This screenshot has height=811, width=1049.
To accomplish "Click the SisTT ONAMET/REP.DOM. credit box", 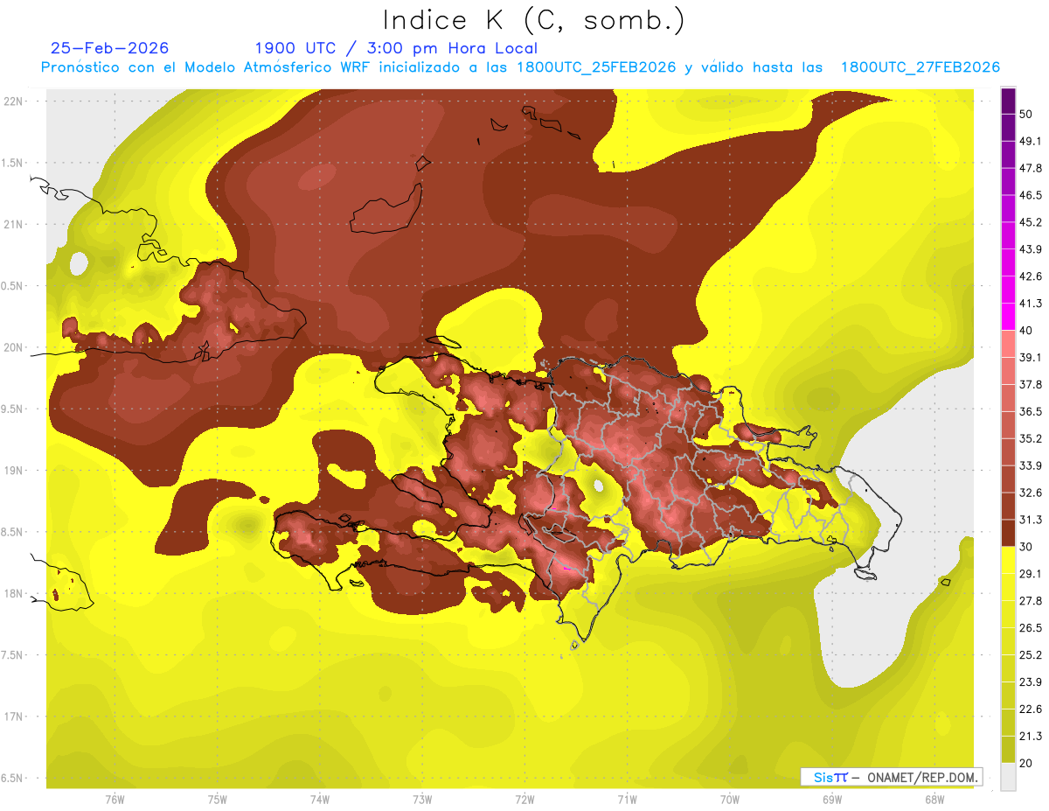I will (891, 777).
